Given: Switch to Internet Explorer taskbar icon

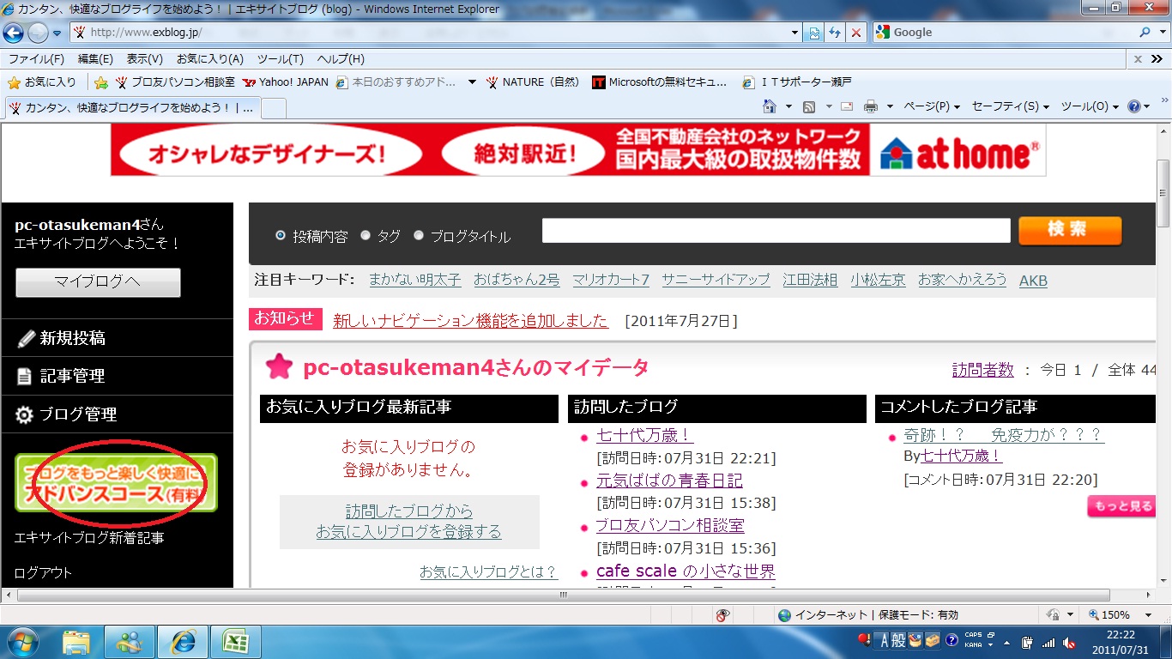Looking at the screenshot, I should click(184, 642).
